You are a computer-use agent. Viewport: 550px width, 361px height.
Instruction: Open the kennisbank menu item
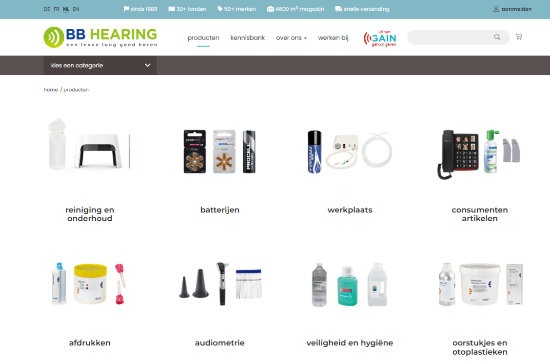click(248, 38)
